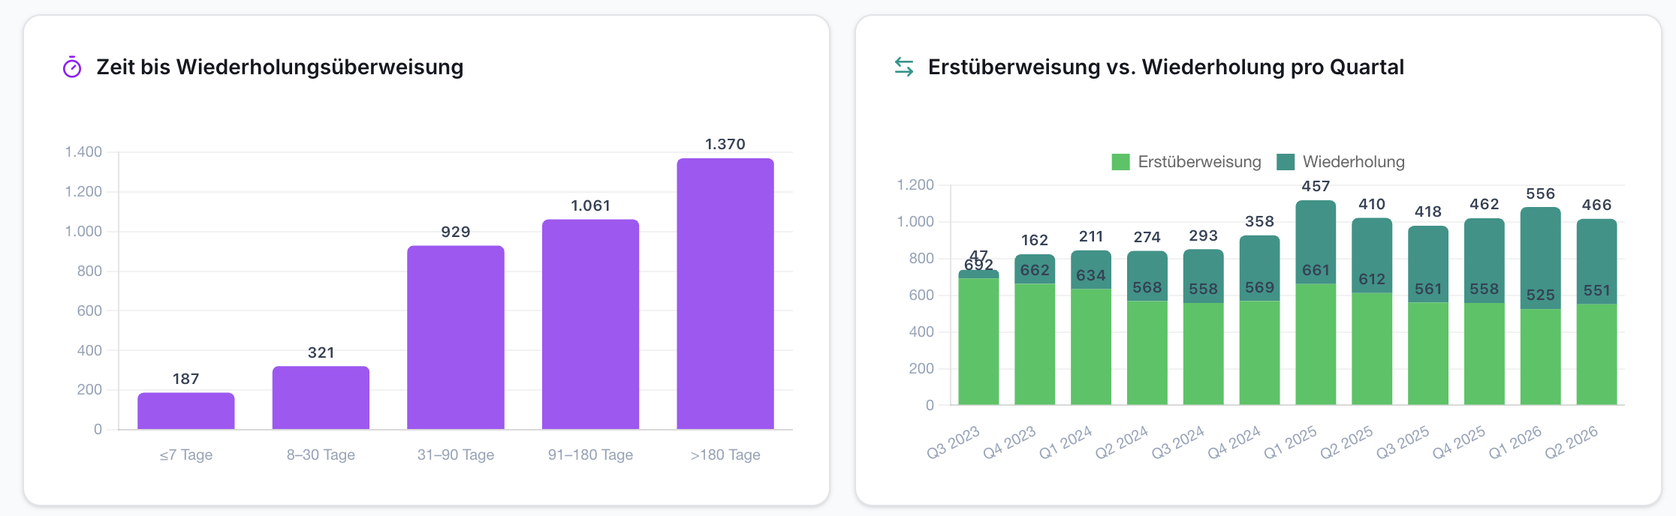
Task: Click the purple stopwatch icon
Action: tap(72, 67)
